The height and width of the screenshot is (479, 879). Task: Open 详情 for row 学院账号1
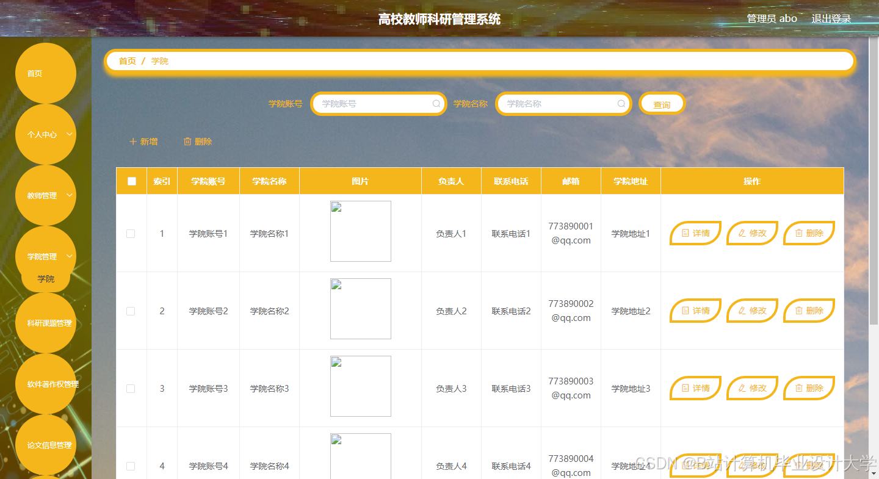pyautogui.click(x=696, y=233)
